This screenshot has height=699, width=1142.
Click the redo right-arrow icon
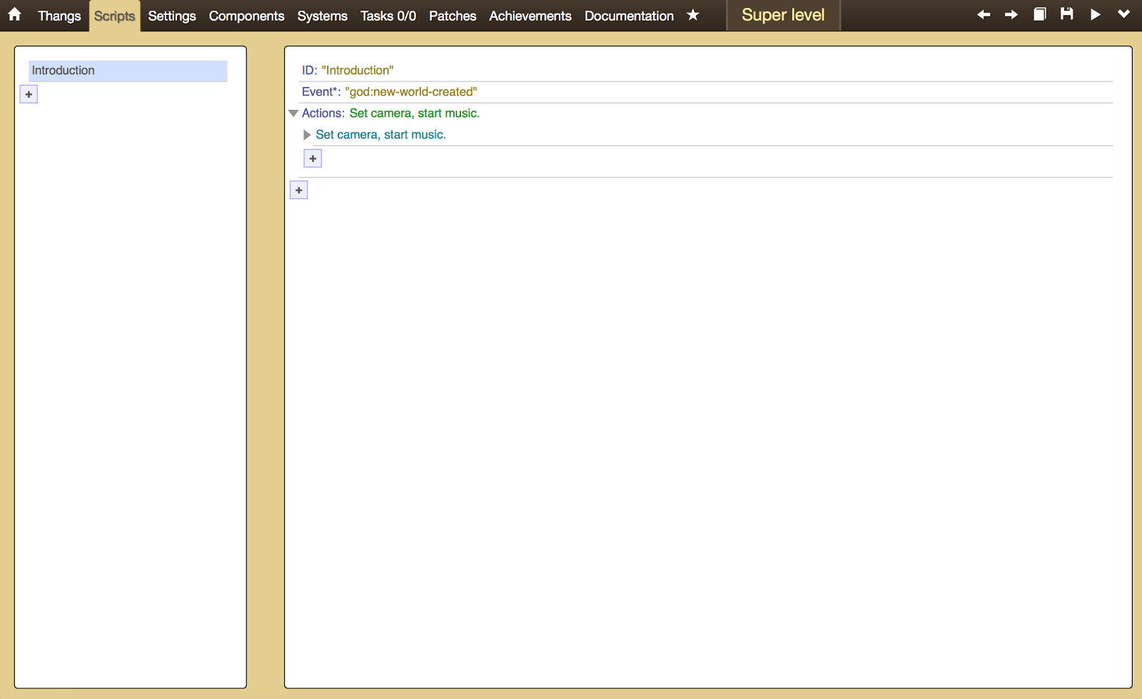pos(1011,15)
